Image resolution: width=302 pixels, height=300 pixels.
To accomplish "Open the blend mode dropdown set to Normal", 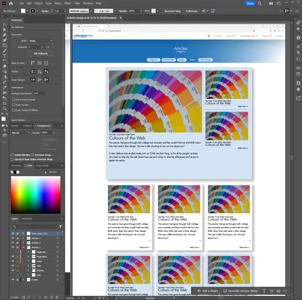I will coord(21,132).
